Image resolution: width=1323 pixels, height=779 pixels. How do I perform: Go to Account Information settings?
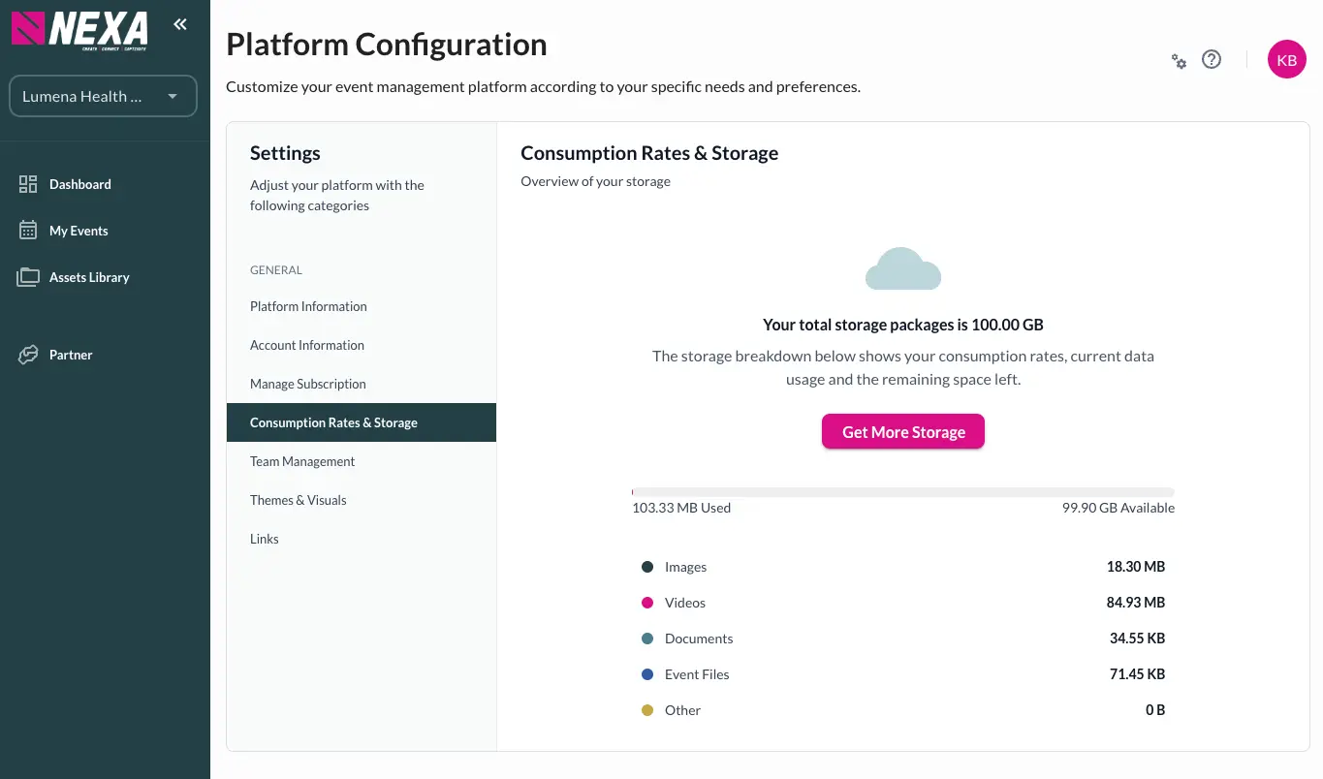(x=307, y=345)
